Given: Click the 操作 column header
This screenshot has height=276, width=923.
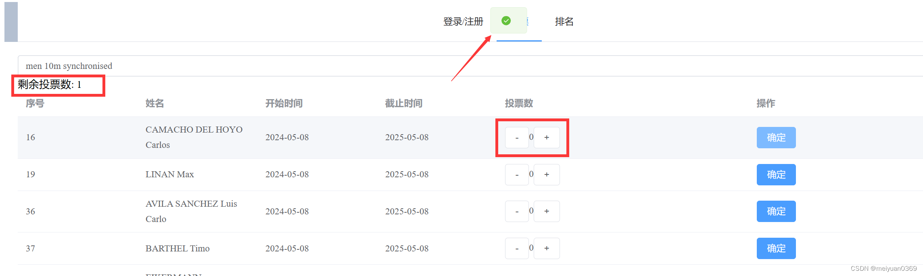Looking at the screenshot, I should click(766, 104).
